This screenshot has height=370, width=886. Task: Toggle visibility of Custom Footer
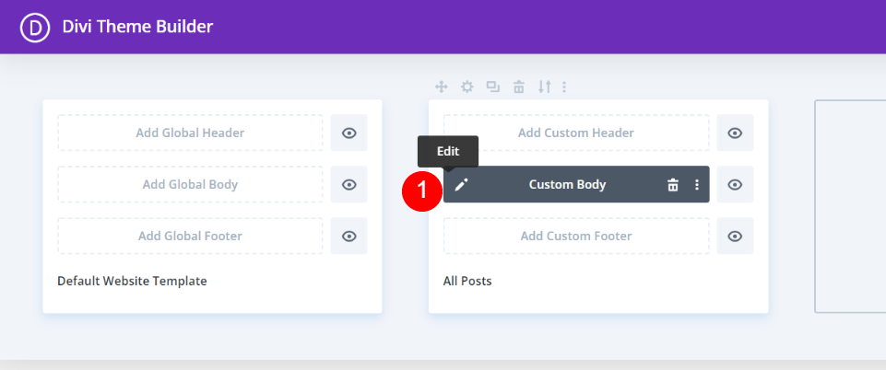[735, 236]
